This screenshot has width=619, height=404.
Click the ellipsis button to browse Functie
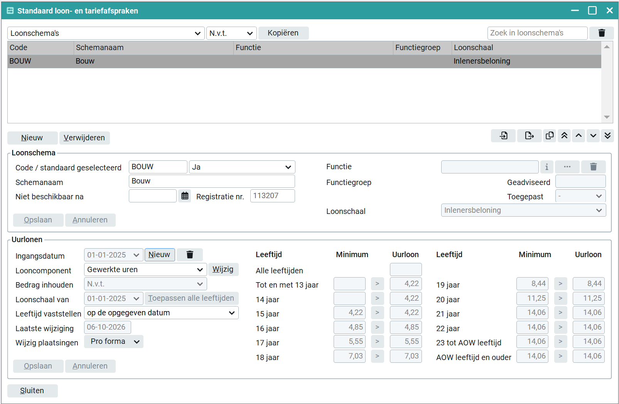pyautogui.click(x=567, y=167)
